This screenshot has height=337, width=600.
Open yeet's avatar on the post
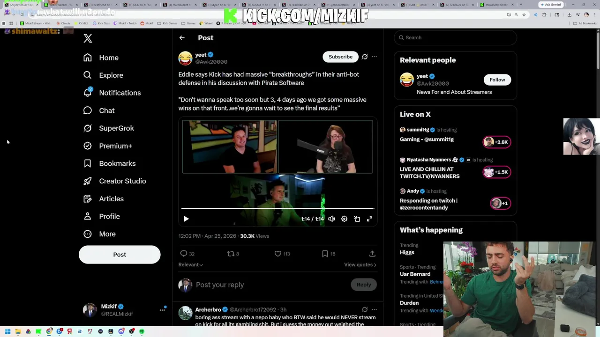(185, 58)
